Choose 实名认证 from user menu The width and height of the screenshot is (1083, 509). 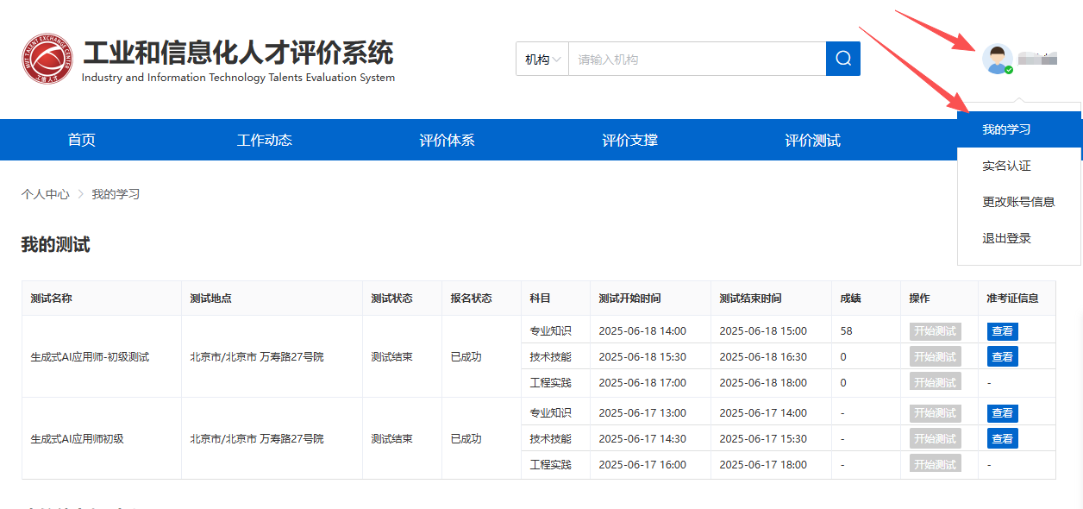click(x=1006, y=166)
